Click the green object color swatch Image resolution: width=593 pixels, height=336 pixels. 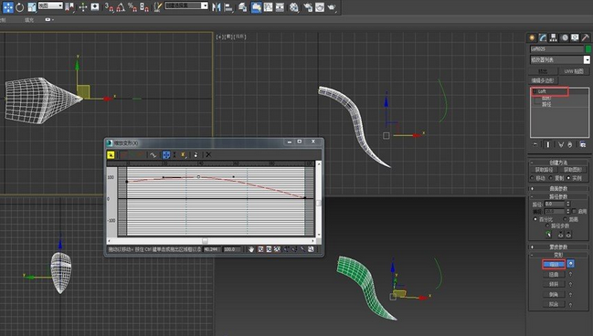click(588, 48)
